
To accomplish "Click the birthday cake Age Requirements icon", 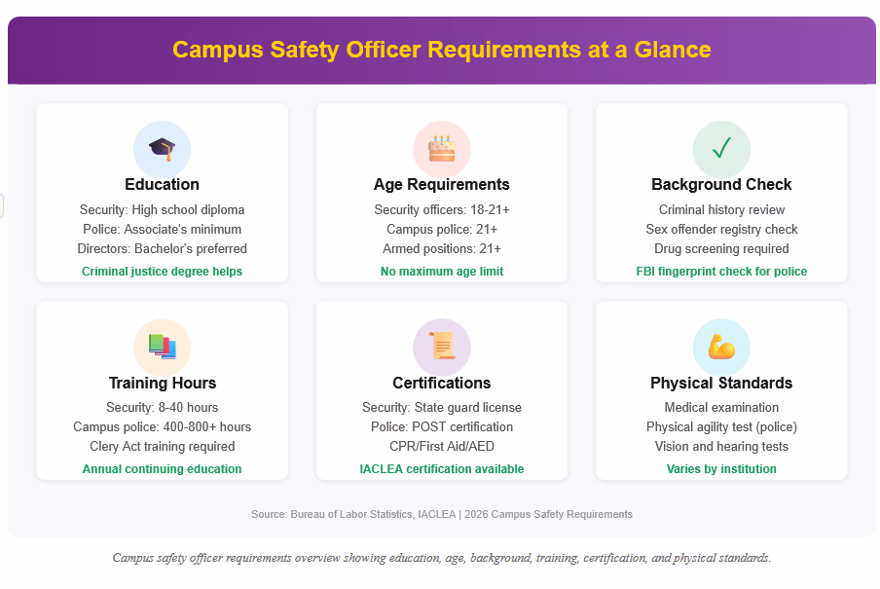I will coord(441,149).
